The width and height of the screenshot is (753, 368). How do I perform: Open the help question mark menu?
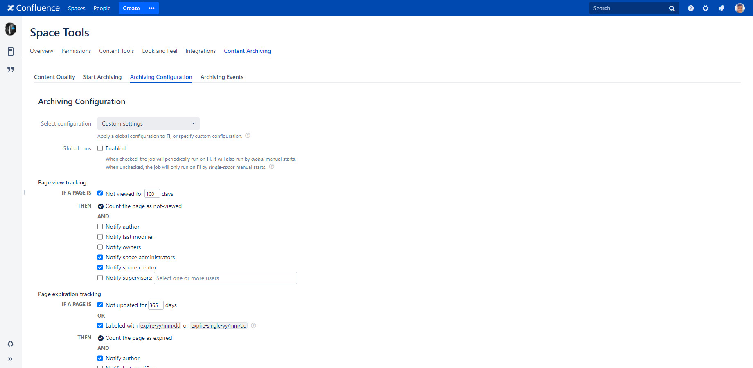click(691, 8)
